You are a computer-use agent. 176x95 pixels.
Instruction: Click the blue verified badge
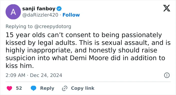click(59, 9)
